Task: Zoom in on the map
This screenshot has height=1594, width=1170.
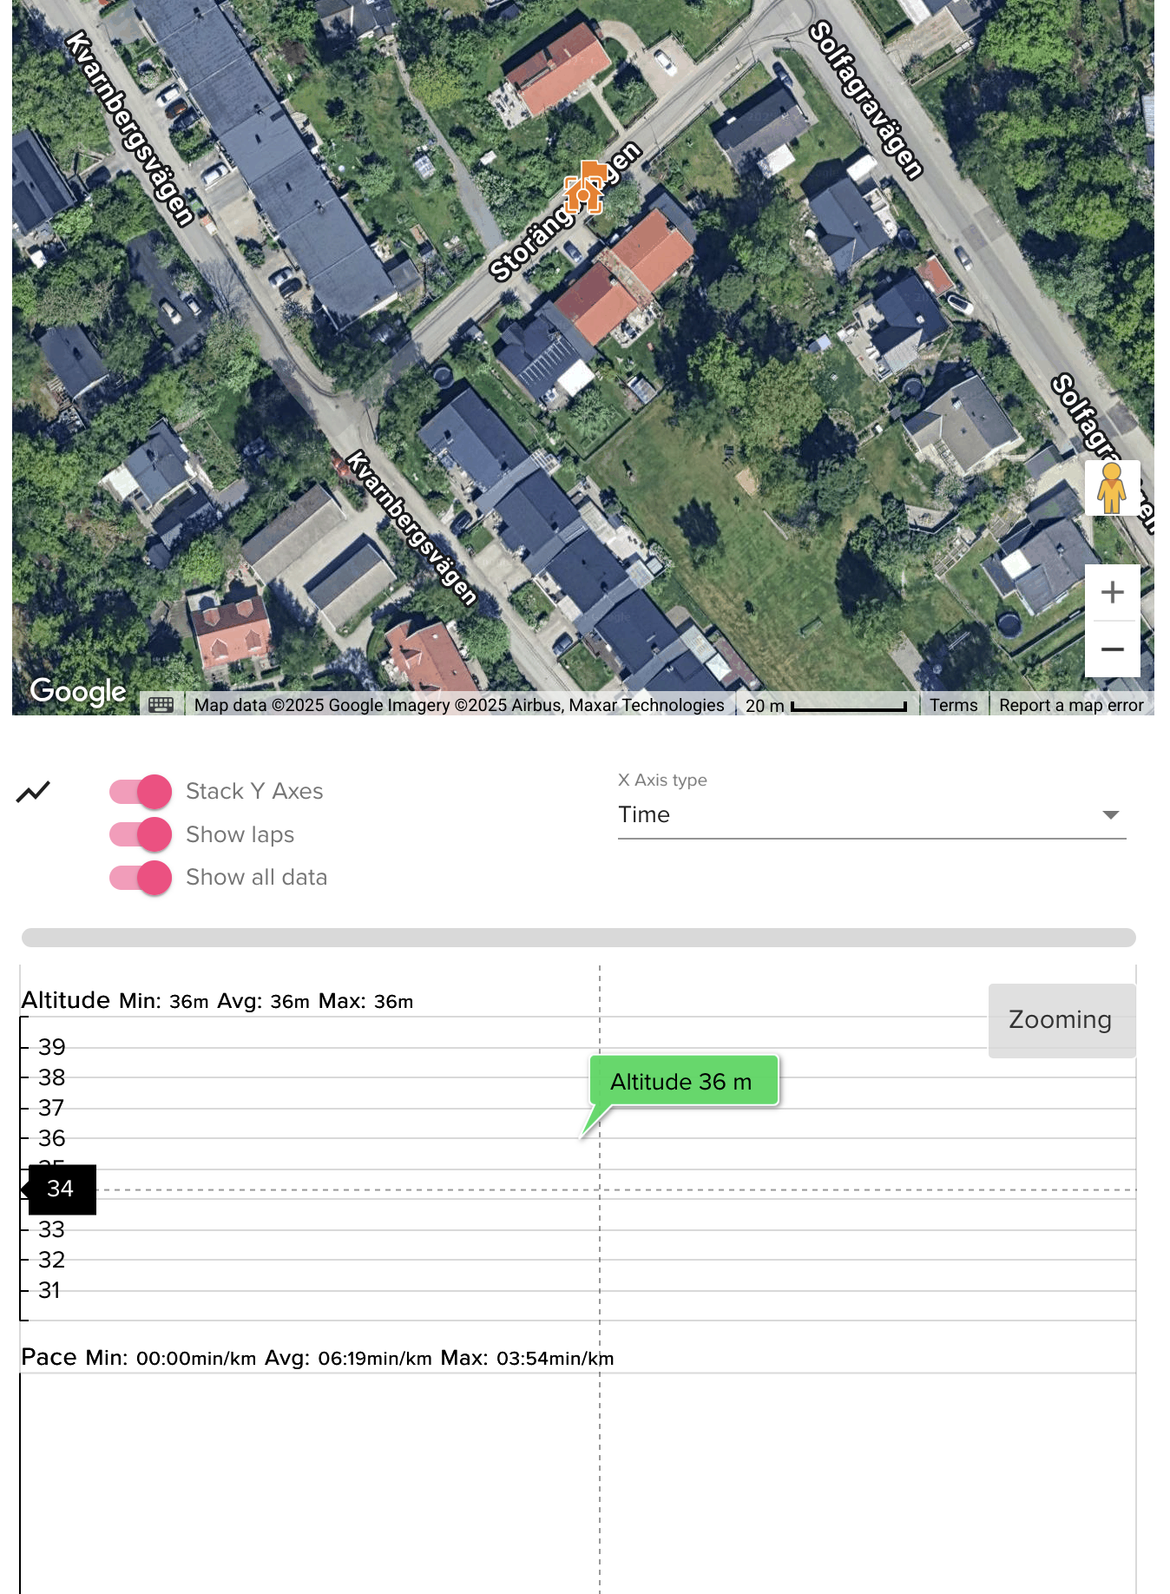Action: click(1112, 592)
